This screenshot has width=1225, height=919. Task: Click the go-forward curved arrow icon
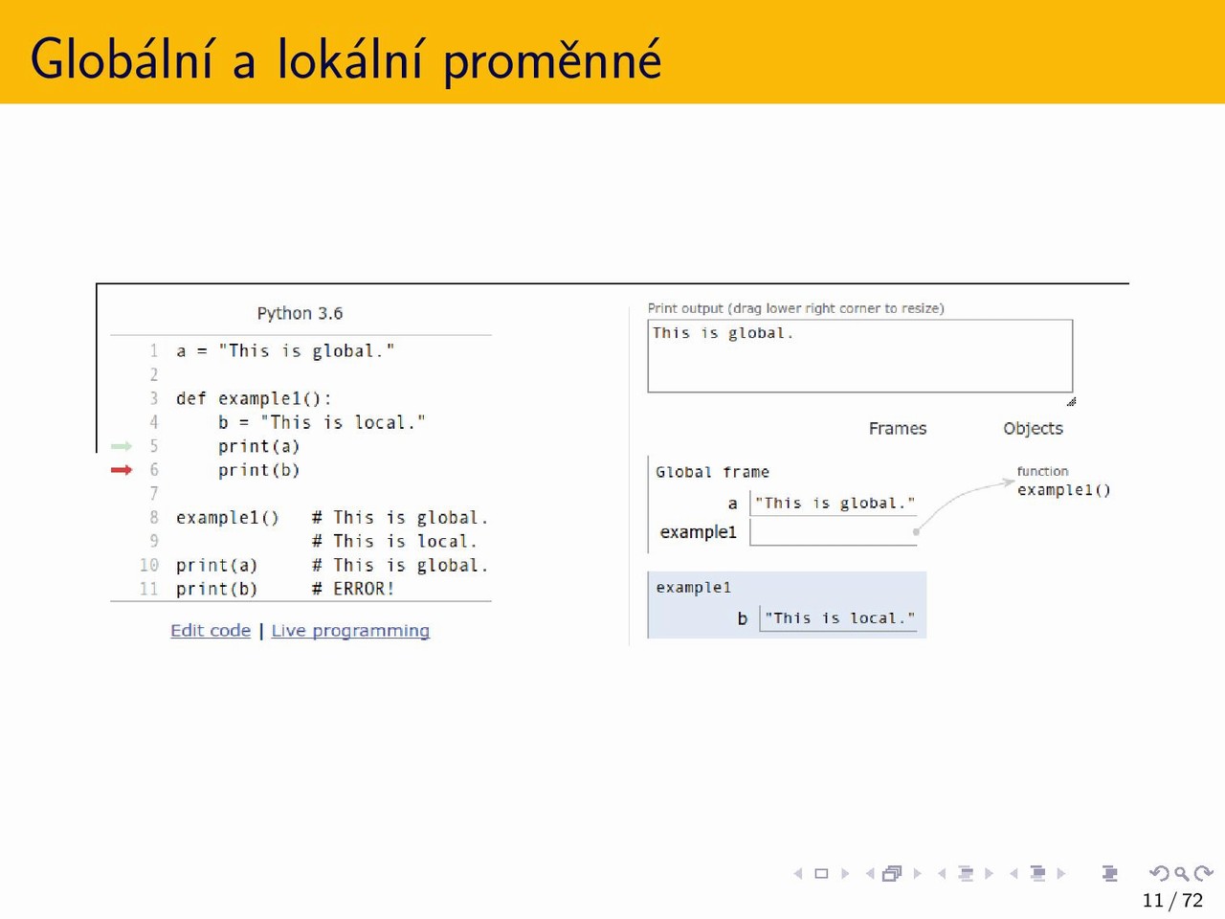coord(1204,873)
